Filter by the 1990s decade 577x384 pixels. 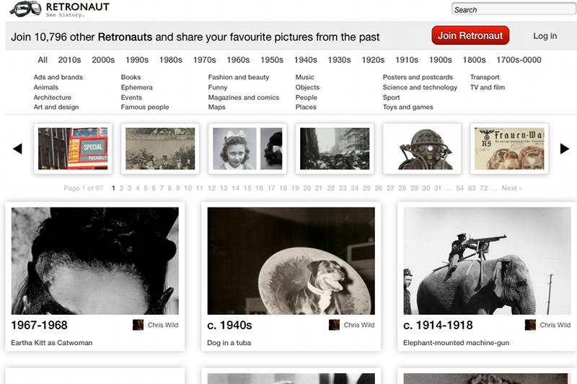click(x=137, y=60)
